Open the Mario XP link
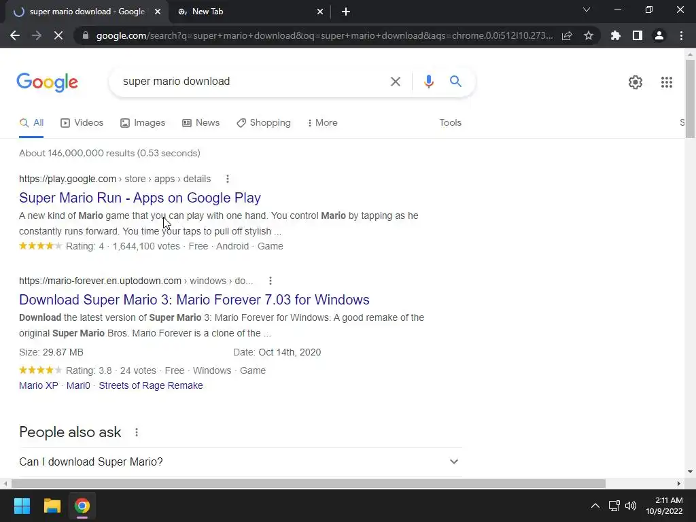Screen dimensions: 696x522 (x=39, y=386)
